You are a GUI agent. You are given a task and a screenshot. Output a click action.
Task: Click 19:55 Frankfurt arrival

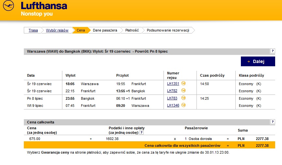pos(131,84)
